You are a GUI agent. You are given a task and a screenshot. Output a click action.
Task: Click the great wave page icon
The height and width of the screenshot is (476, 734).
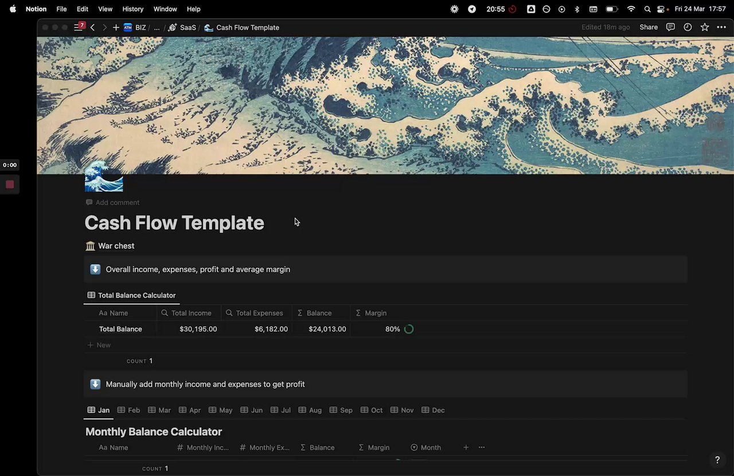[104, 177]
